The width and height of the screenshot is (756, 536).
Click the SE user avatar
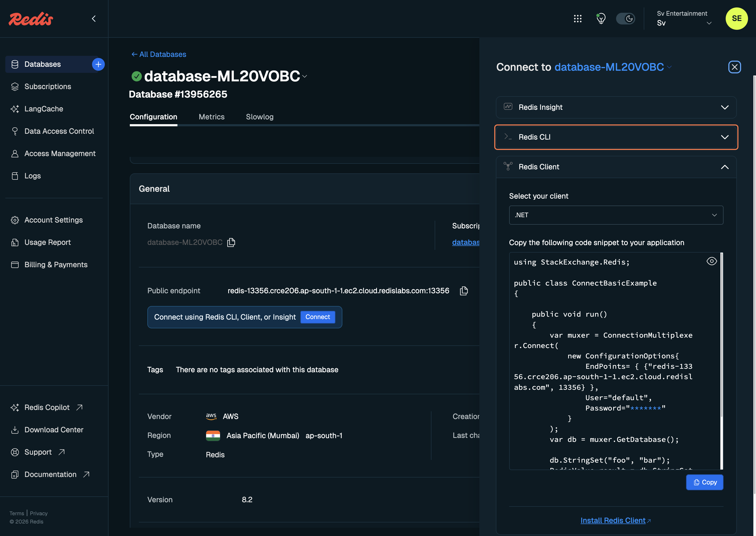click(737, 19)
